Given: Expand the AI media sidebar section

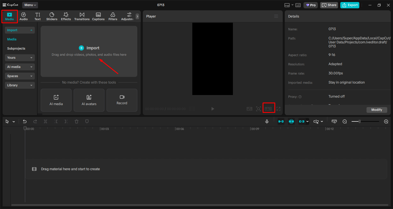Looking at the screenshot, I should 20,67.
